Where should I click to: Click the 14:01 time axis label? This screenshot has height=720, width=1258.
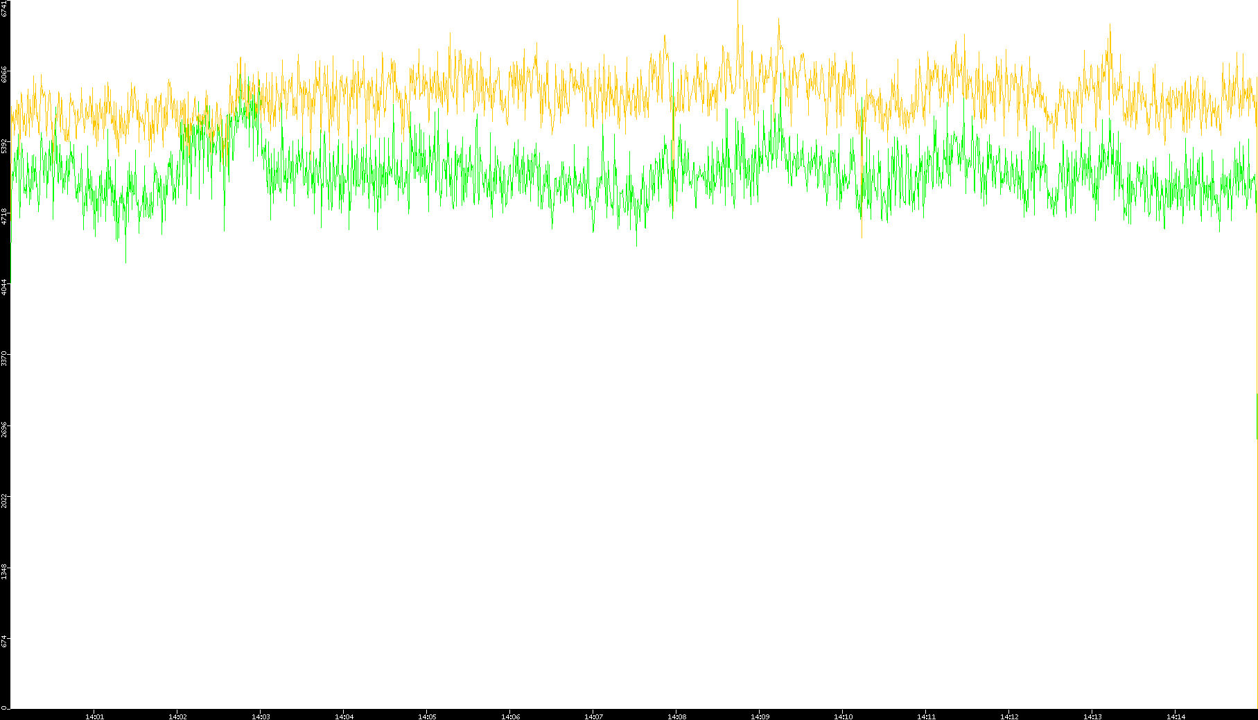click(x=95, y=717)
